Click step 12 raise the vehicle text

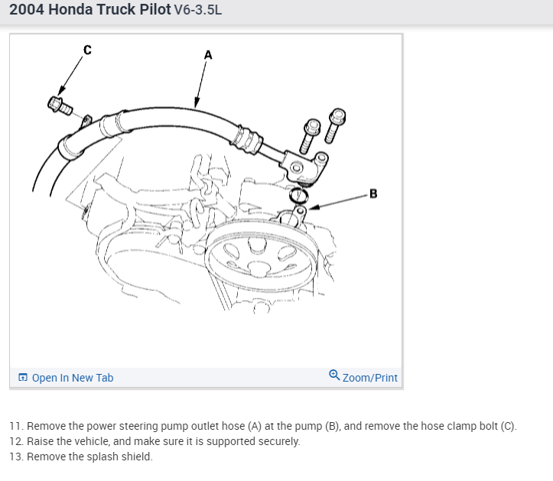[155, 441]
